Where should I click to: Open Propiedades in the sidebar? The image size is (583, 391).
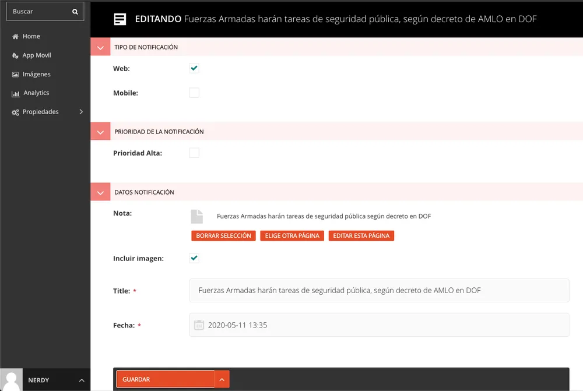[41, 112]
